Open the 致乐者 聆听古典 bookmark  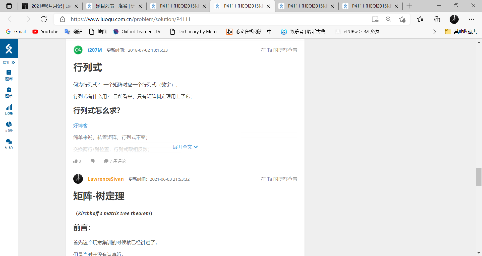[305, 32]
